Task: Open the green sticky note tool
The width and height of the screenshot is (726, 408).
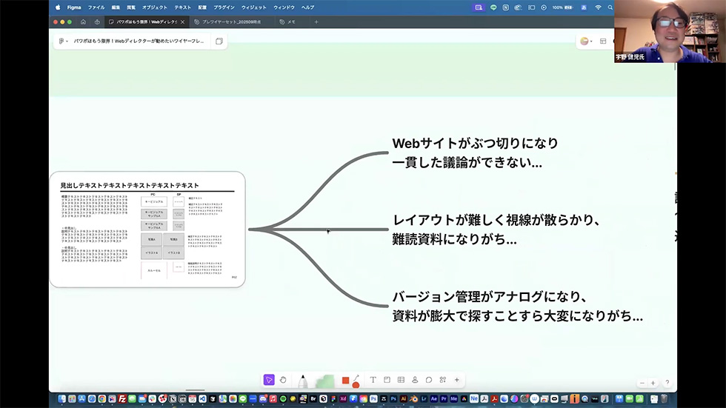Action: (325, 381)
